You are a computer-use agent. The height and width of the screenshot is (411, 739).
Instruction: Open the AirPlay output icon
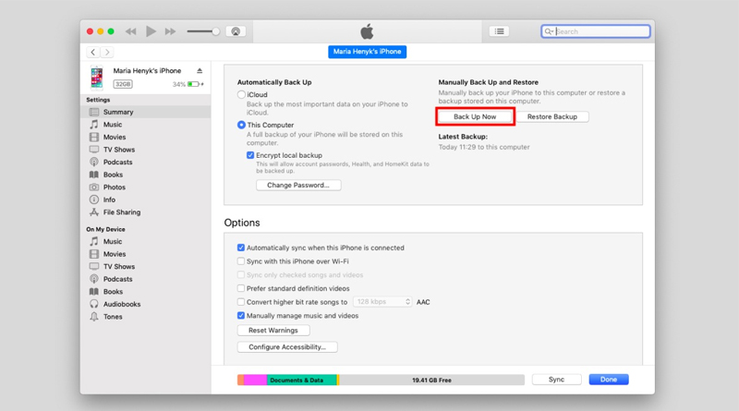(x=236, y=31)
